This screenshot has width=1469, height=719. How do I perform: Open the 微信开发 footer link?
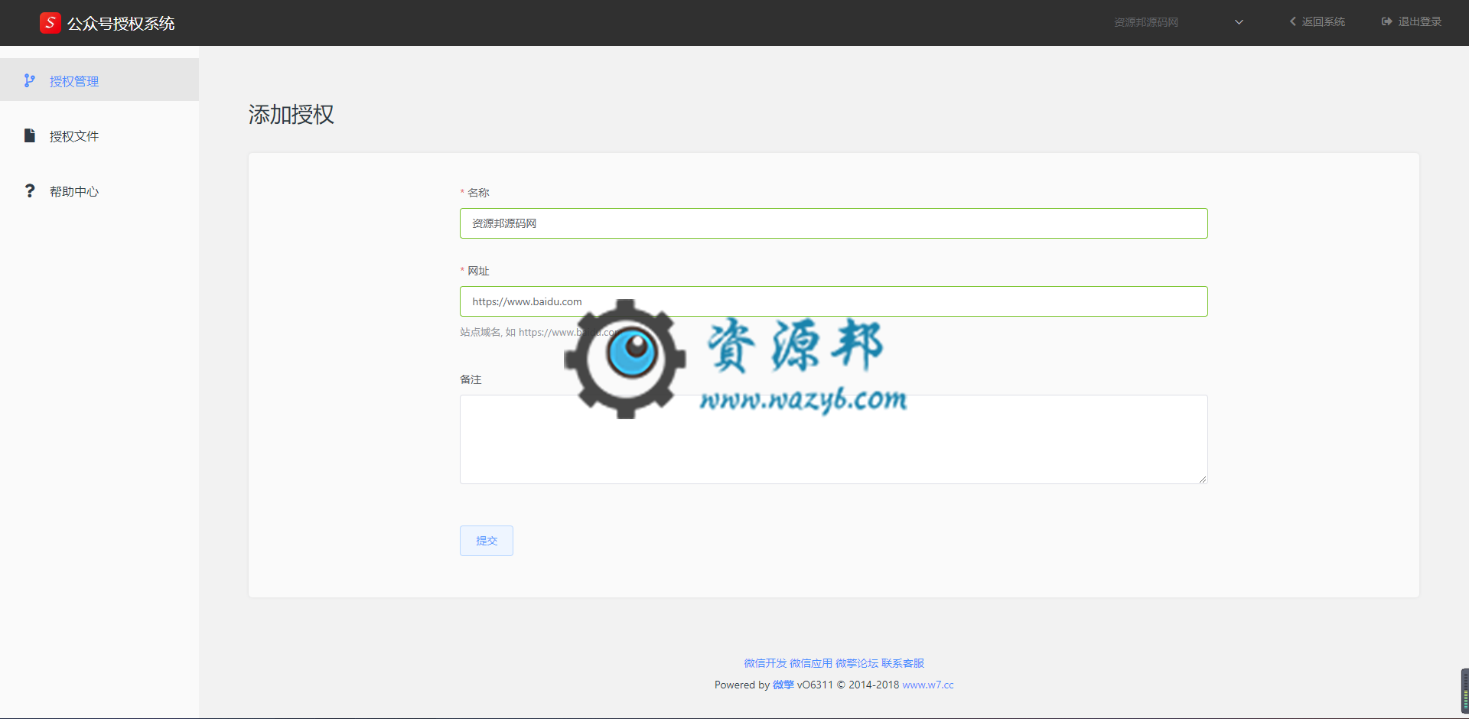coord(765,663)
